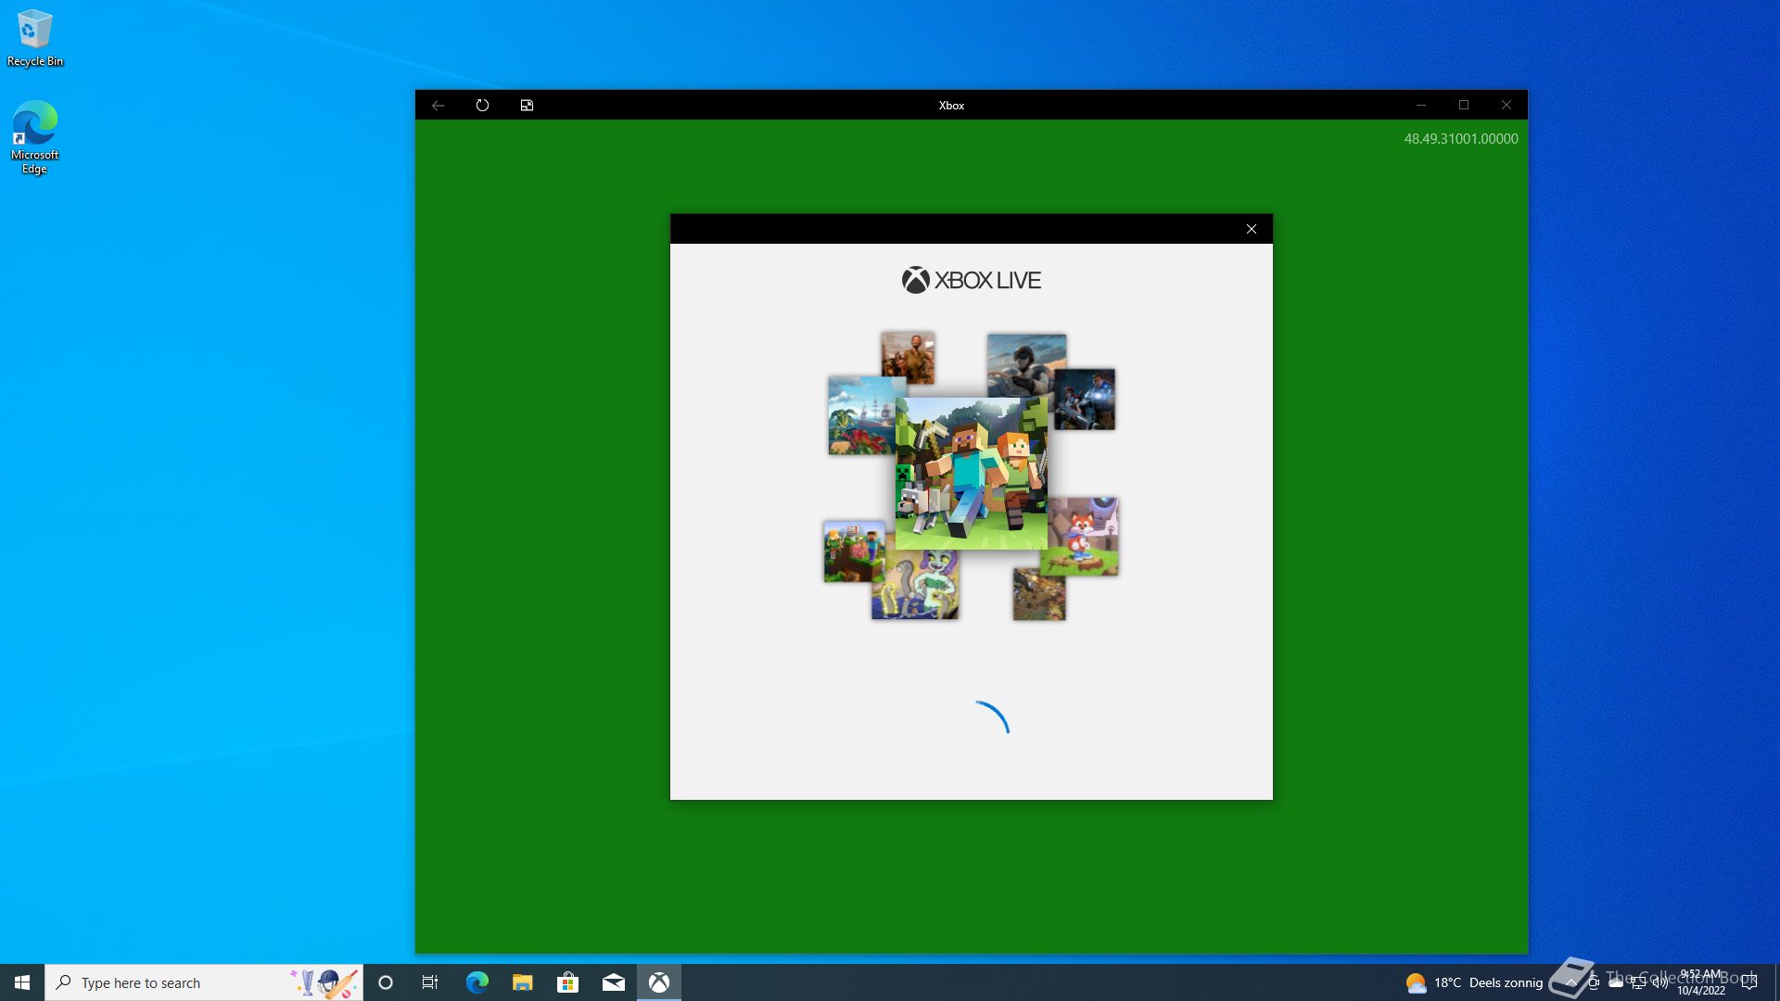
Task: Open Task View on the taskbar
Action: coord(430,982)
